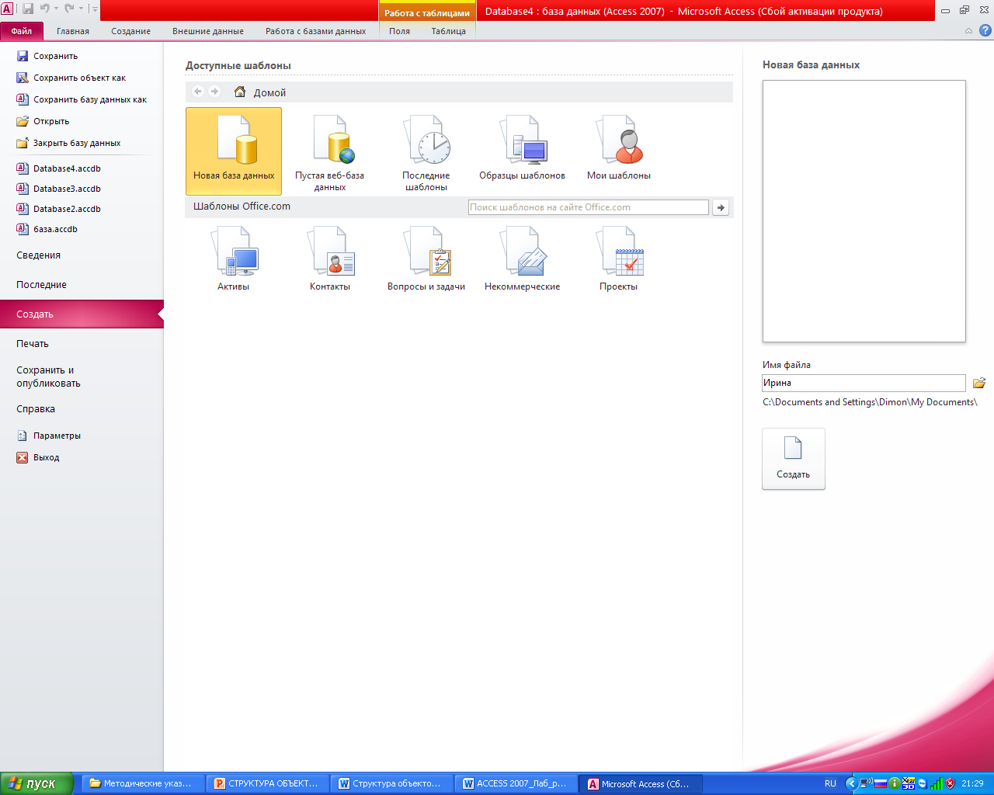Click the Undo icon in quick access toolbar
Image resolution: width=994 pixels, height=795 pixels.
pos(45,9)
